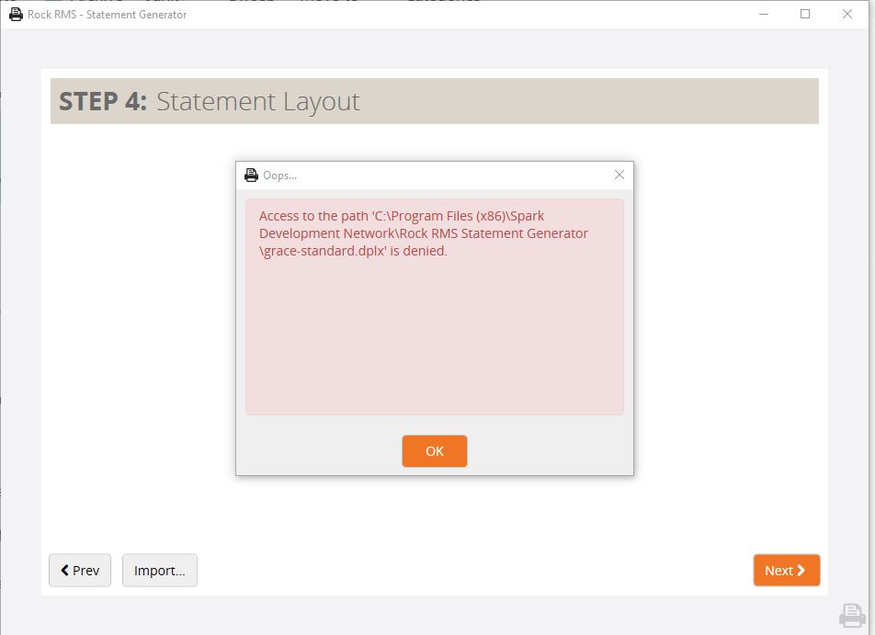Click the window title Rock RMS - Statement Generator
This screenshot has height=635, width=875.
[107, 14]
